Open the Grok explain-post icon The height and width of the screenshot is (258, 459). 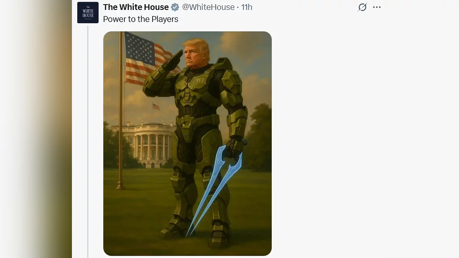pos(362,7)
